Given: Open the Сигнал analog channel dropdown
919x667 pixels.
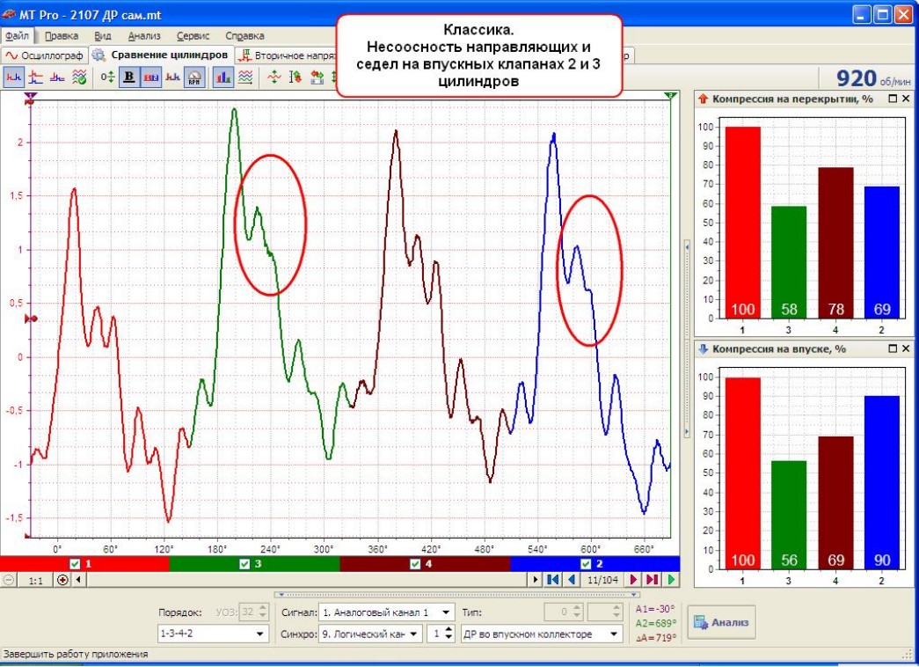Looking at the screenshot, I should 387,612.
